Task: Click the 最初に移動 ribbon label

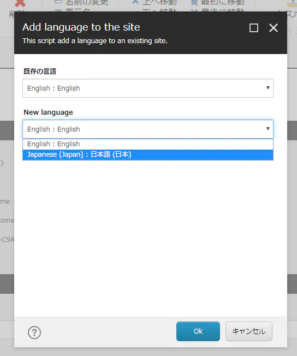Action: coord(223,3)
